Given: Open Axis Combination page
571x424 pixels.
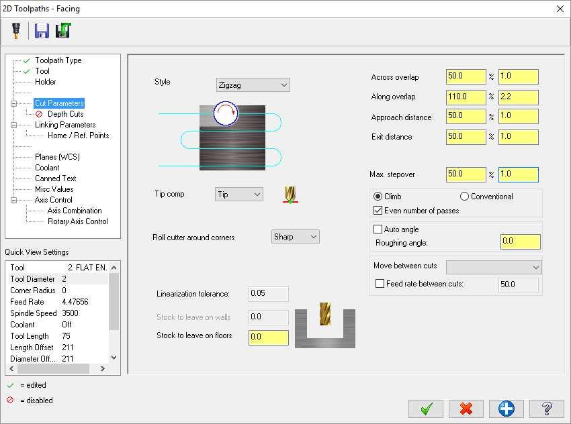Looking at the screenshot, I should pos(75,211).
